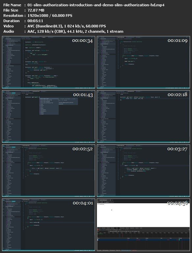The width and height of the screenshot is (192, 253).
Task: Click the 00:00:34 timestamp text
Action: (82, 41)
